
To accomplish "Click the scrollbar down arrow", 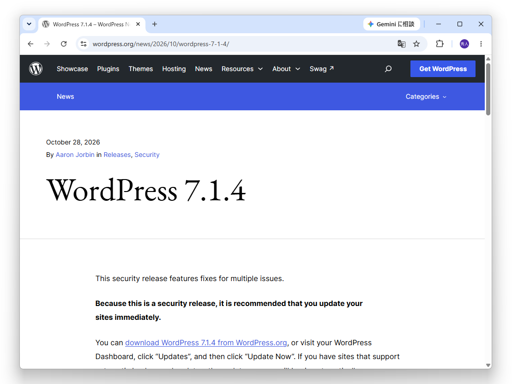I will pyautogui.click(x=488, y=366).
